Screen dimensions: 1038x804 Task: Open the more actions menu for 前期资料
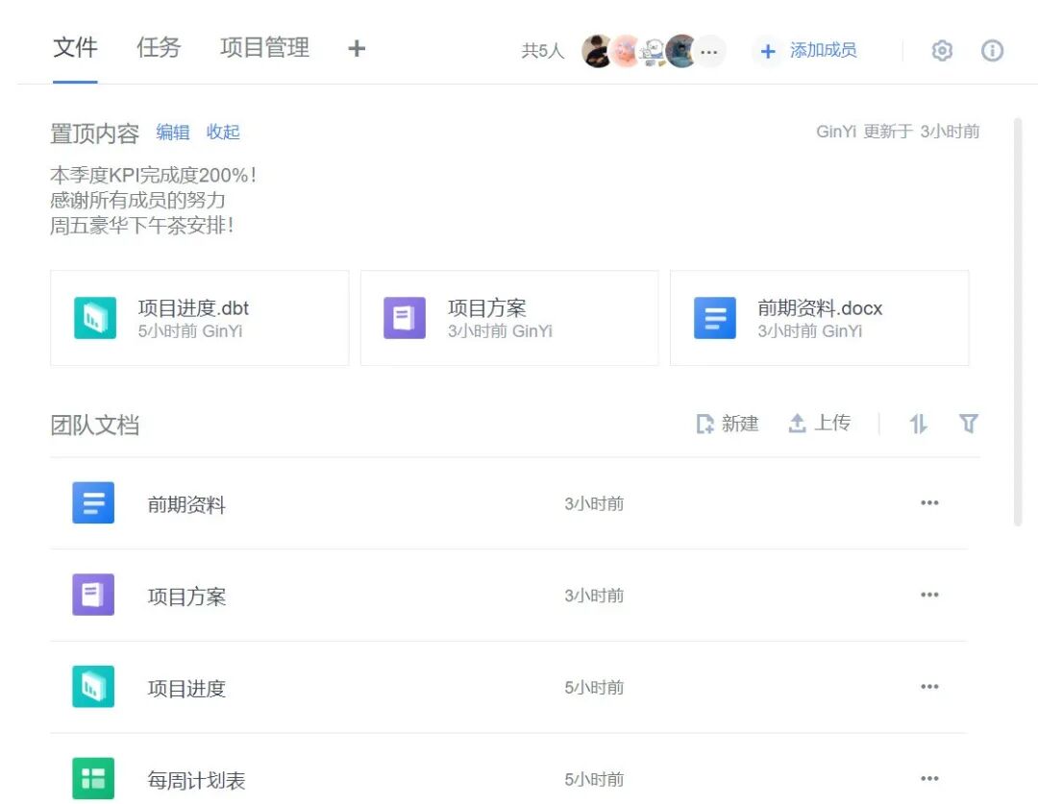929,502
